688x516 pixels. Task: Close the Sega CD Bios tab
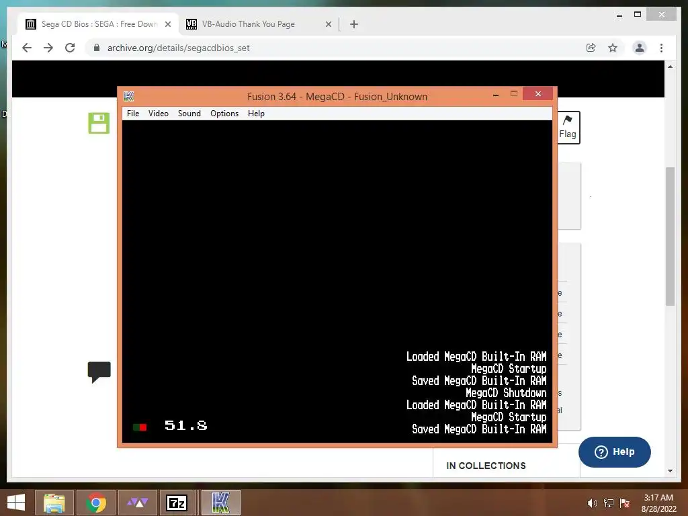167,24
